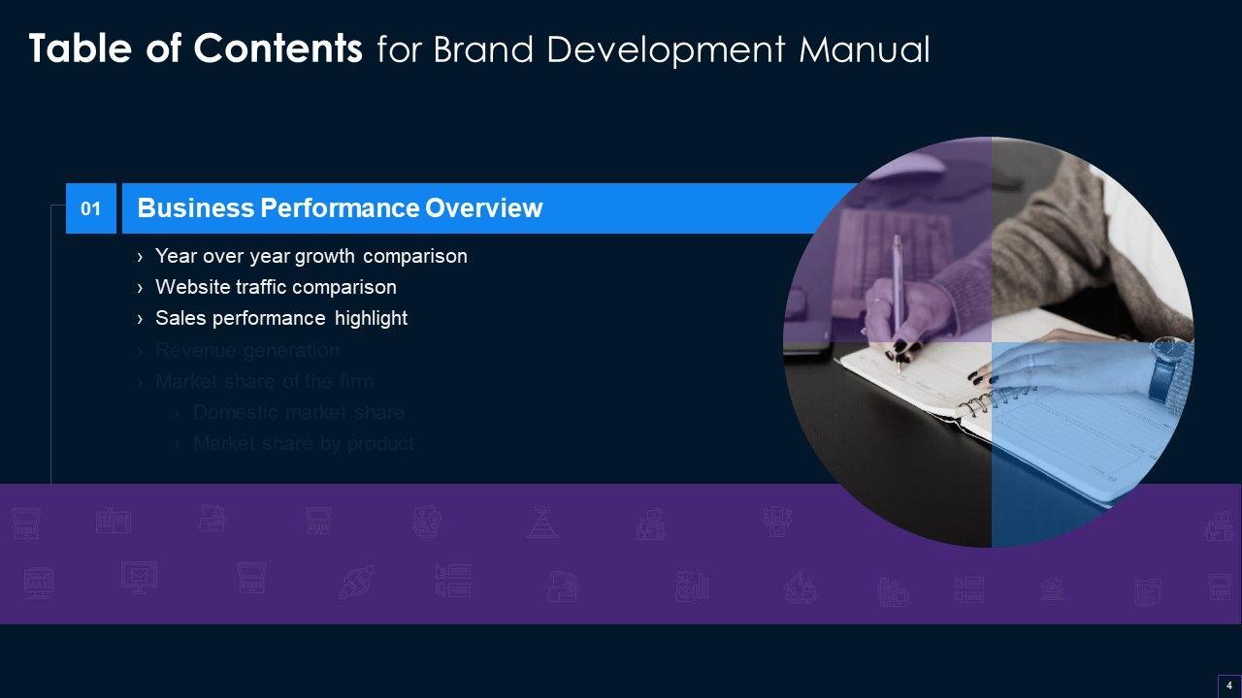Click the dimmed 'Market share of the firm' item

pyautogui.click(x=264, y=381)
